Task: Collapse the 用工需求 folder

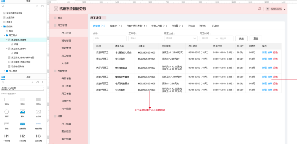Action: click(x=4, y=35)
